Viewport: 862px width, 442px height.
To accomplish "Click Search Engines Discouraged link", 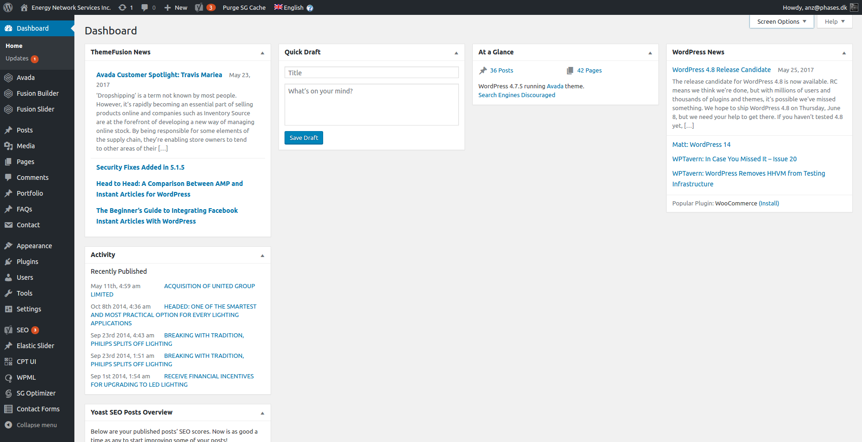I will (x=517, y=95).
